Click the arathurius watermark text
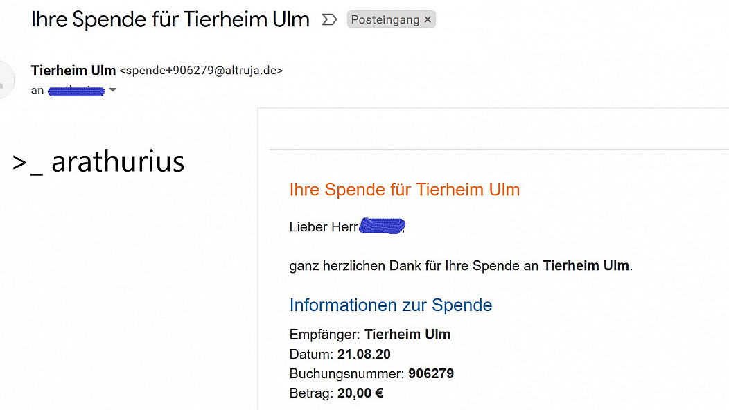The height and width of the screenshot is (410, 729). point(118,162)
